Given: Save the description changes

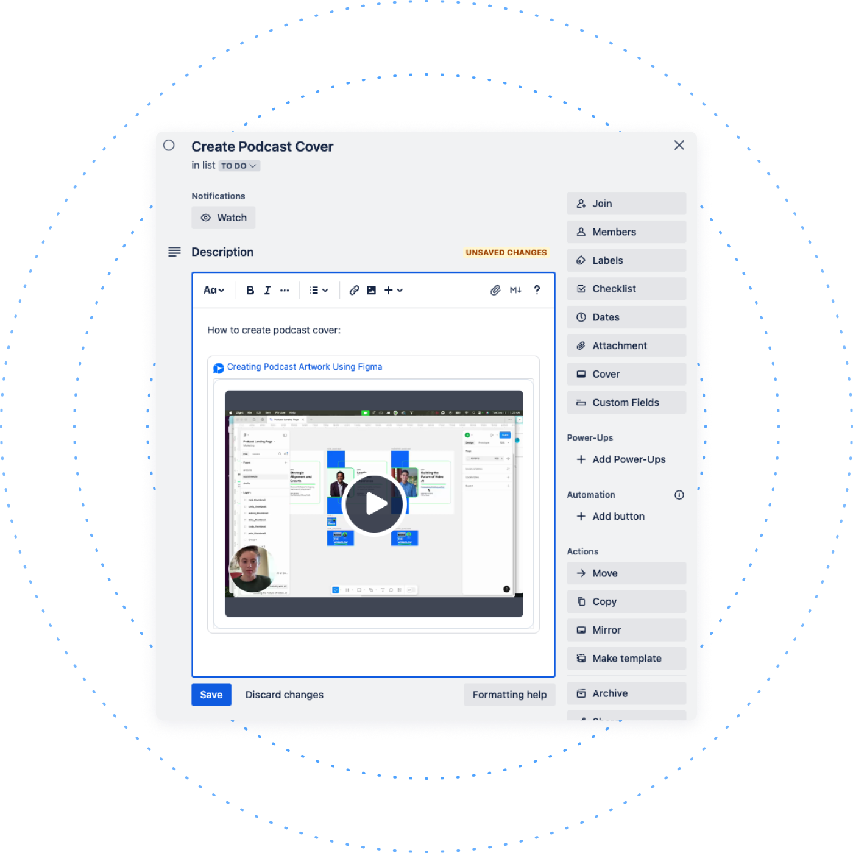Looking at the screenshot, I should [x=211, y=695].
